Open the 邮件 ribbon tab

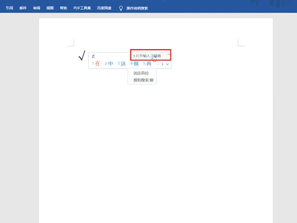[x=23, y=8]
